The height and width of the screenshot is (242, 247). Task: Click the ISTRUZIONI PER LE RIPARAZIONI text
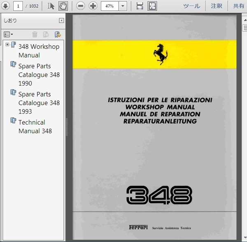point(160,100)
